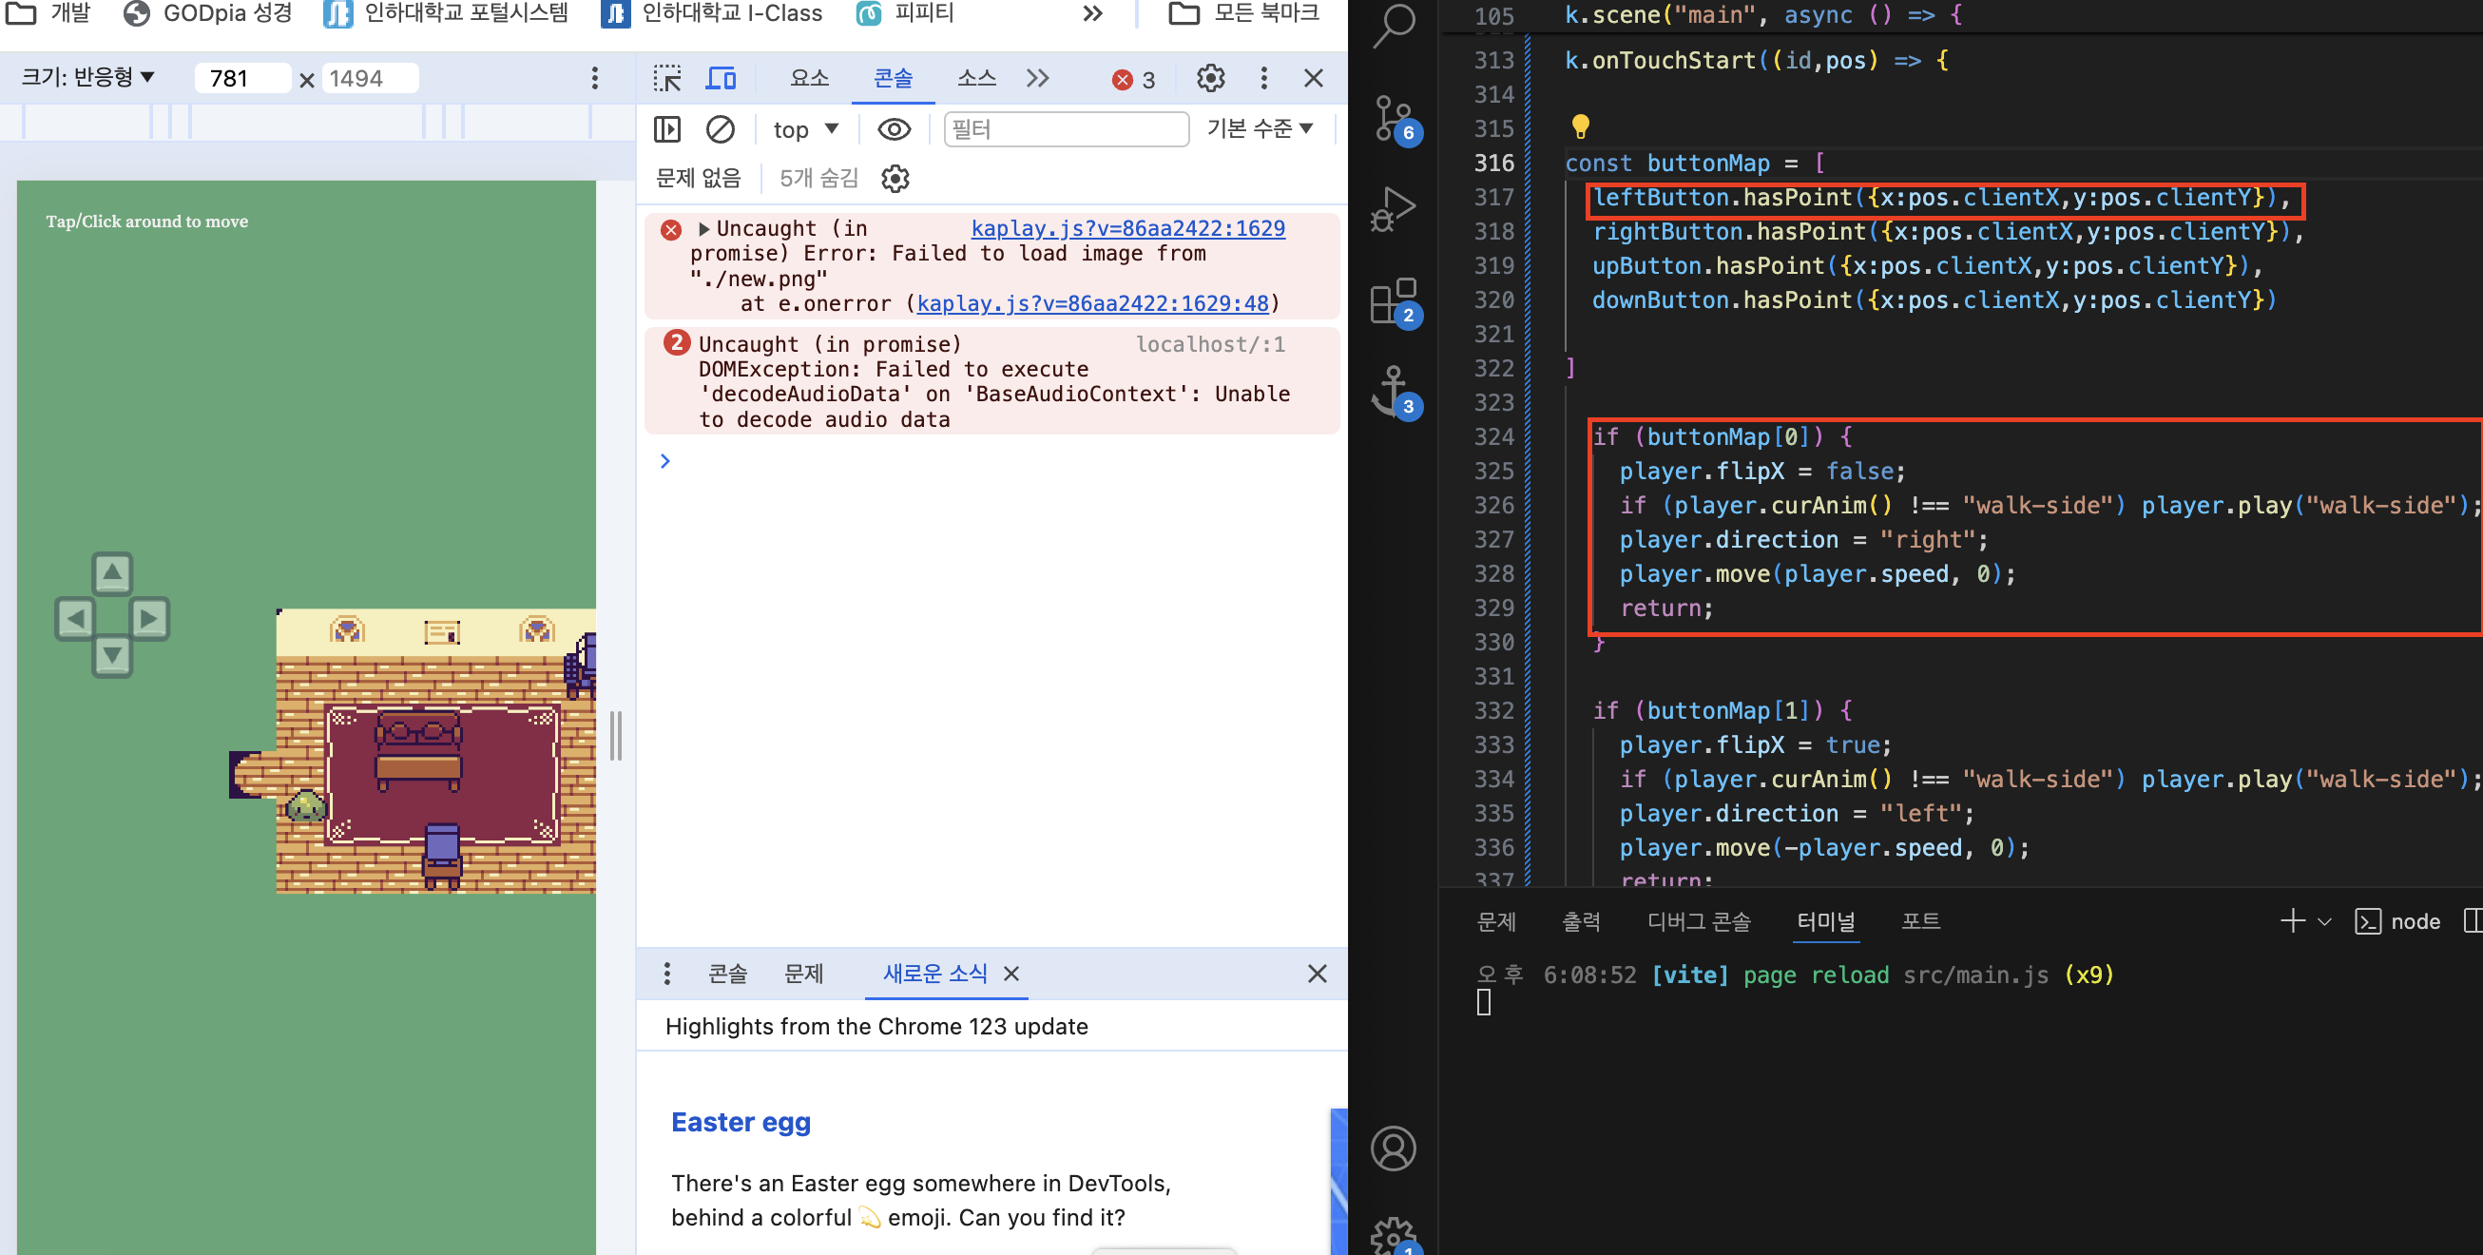Open the kaplay.js?v=86aa2422:1629 source link
The width and height of the screenshot is (2483, 1255).
(1127, 228)
